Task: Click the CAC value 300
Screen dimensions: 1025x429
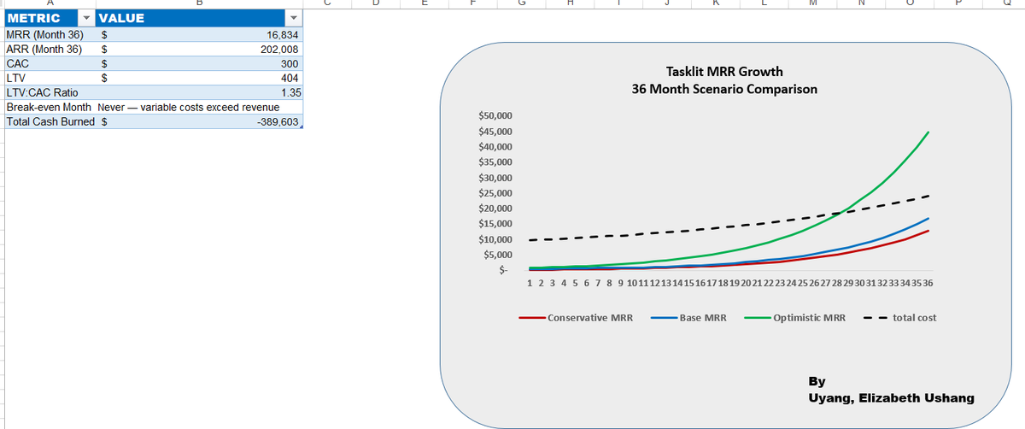Action: pyautogui.click(x=289, y=63)
